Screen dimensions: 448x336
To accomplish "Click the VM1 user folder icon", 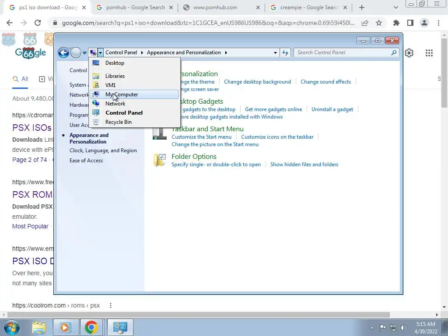I will point(96,85).
